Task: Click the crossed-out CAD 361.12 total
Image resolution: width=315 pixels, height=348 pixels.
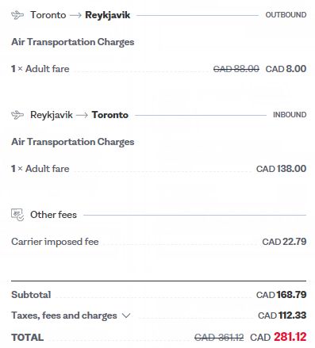Action: (219, 338)
